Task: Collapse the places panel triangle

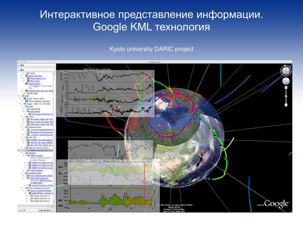Action: pyautogui.click(x=19, y=70)
